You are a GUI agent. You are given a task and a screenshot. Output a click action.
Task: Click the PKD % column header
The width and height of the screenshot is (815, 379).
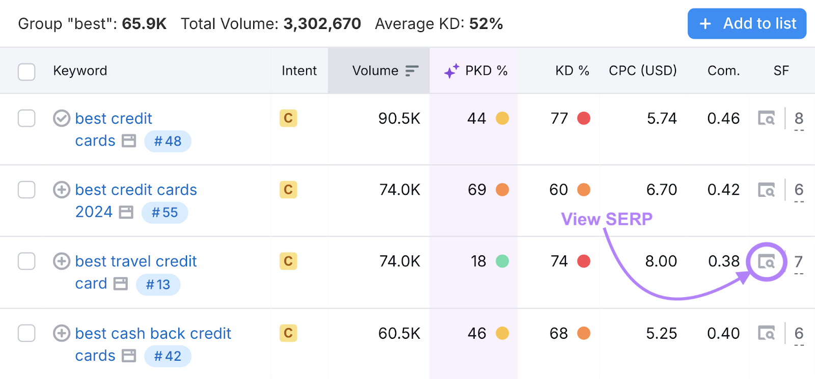click(485, 71)
